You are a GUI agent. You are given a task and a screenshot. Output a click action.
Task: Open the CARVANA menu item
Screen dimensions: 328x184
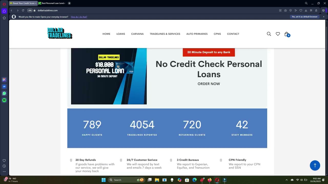[x=137, y=34]
